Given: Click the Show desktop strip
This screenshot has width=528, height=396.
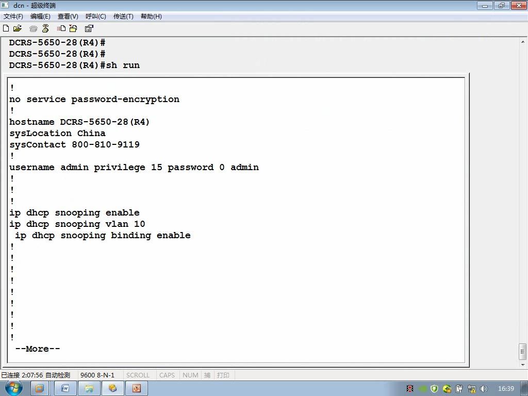Looking at the screenshot, I should pyautogui.click(x=525, y=389).
